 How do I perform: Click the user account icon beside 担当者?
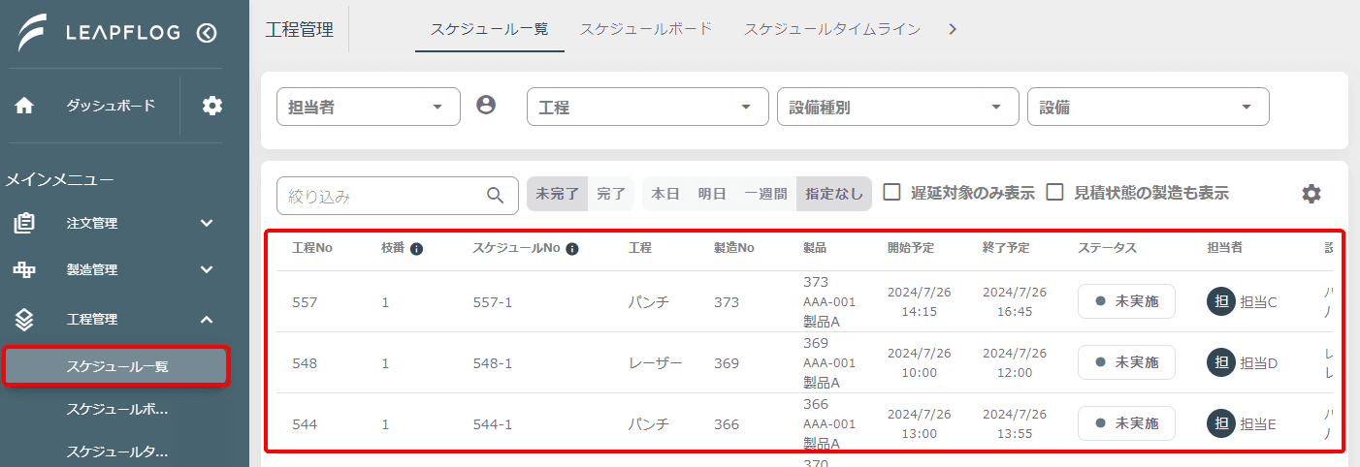pos(486,105)
